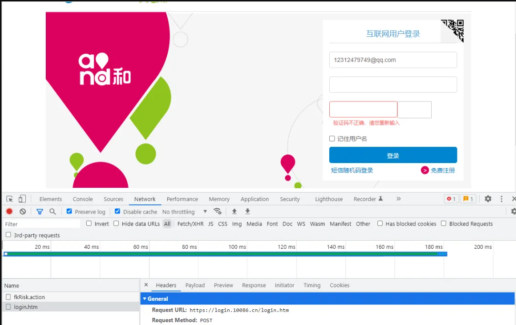Show more DevTools tabs chevron
Screen dimensions: 516x325
tap(398, 199)
